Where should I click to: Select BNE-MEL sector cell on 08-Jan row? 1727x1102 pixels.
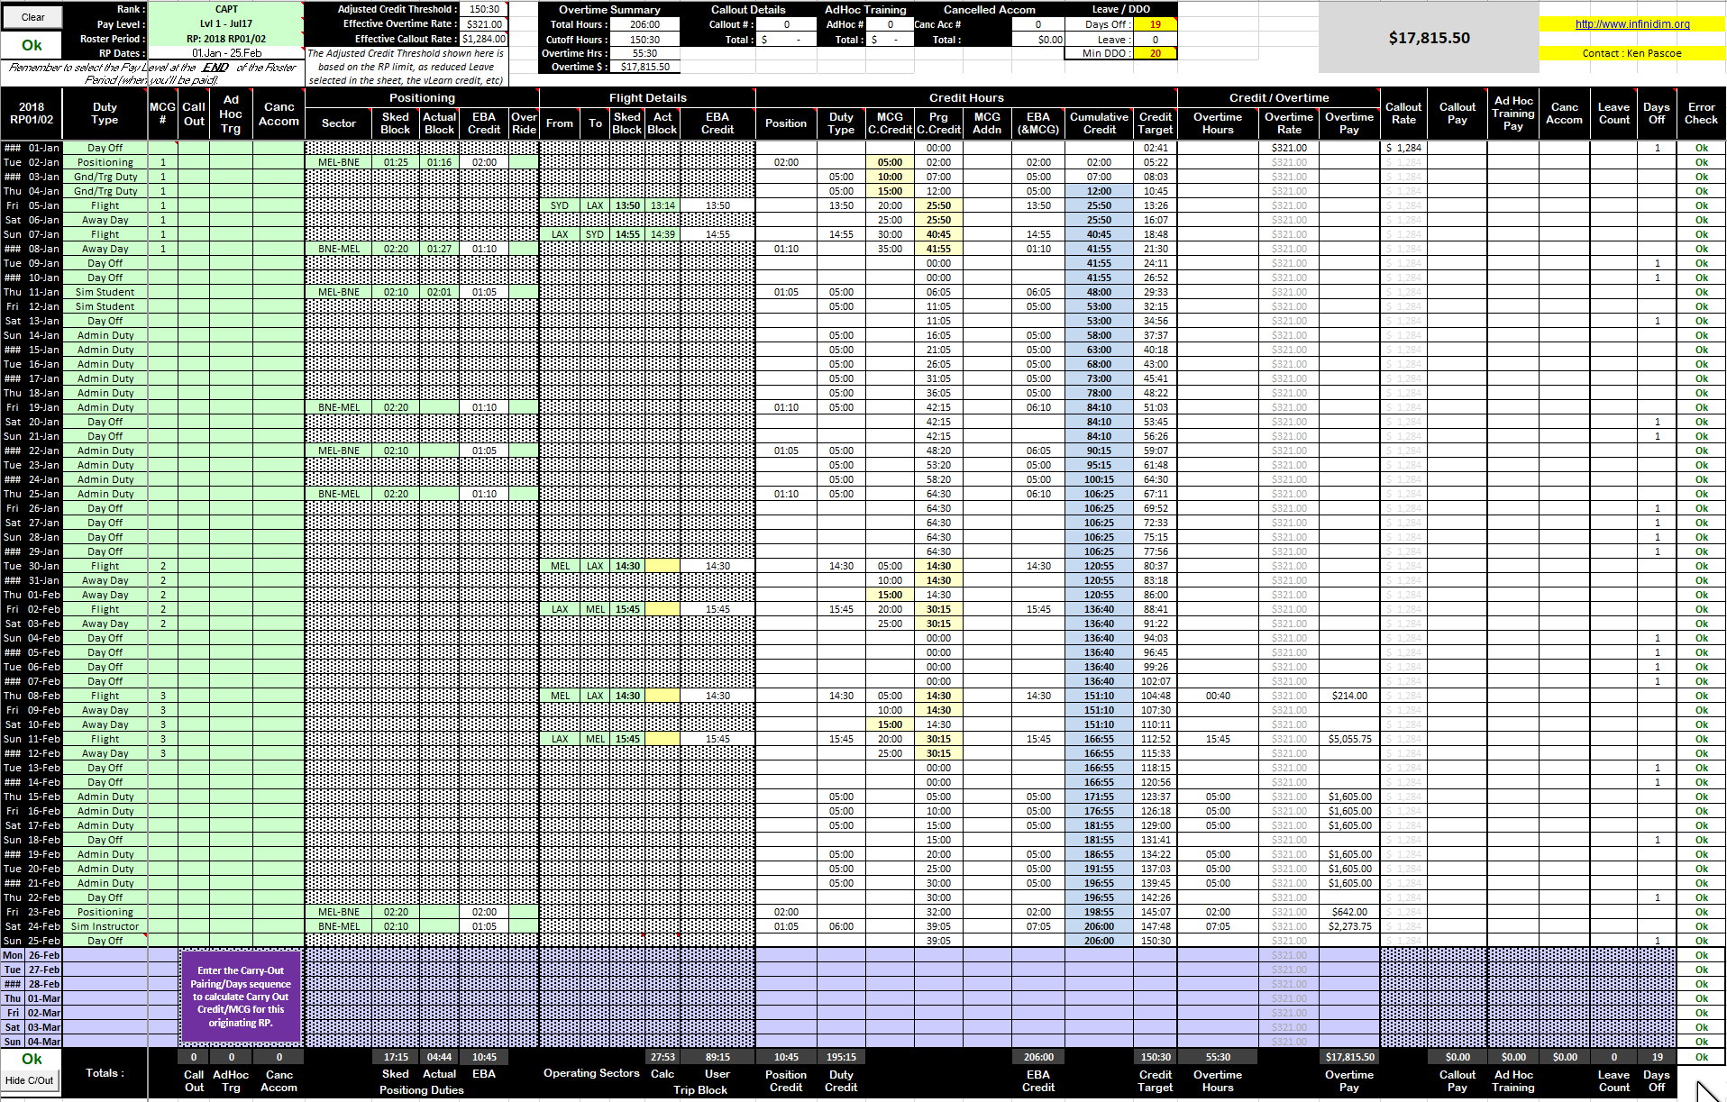click(339, 249)
